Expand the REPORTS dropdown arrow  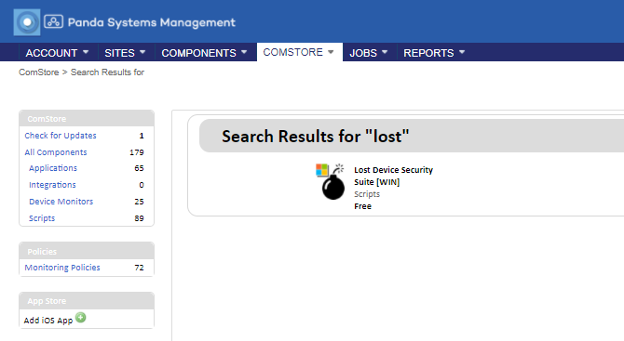click(462, 52)
